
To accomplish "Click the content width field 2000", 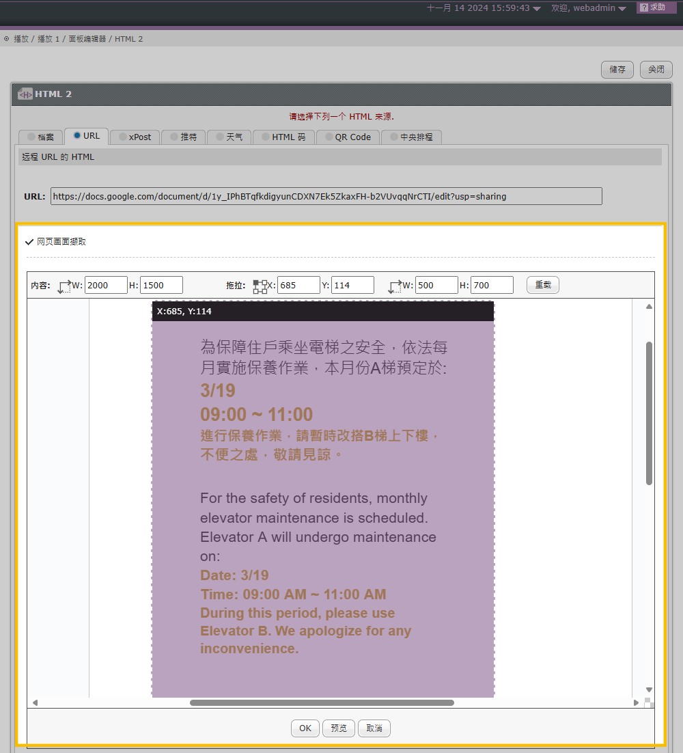I will coord(106,285).
